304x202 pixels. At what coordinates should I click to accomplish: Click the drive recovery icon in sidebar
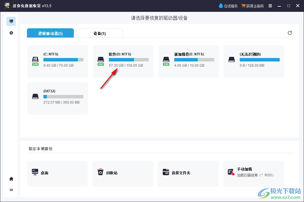coord(11,21)
